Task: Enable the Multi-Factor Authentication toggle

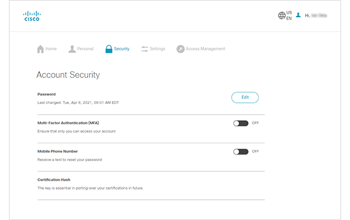Action: coord(241,123)
